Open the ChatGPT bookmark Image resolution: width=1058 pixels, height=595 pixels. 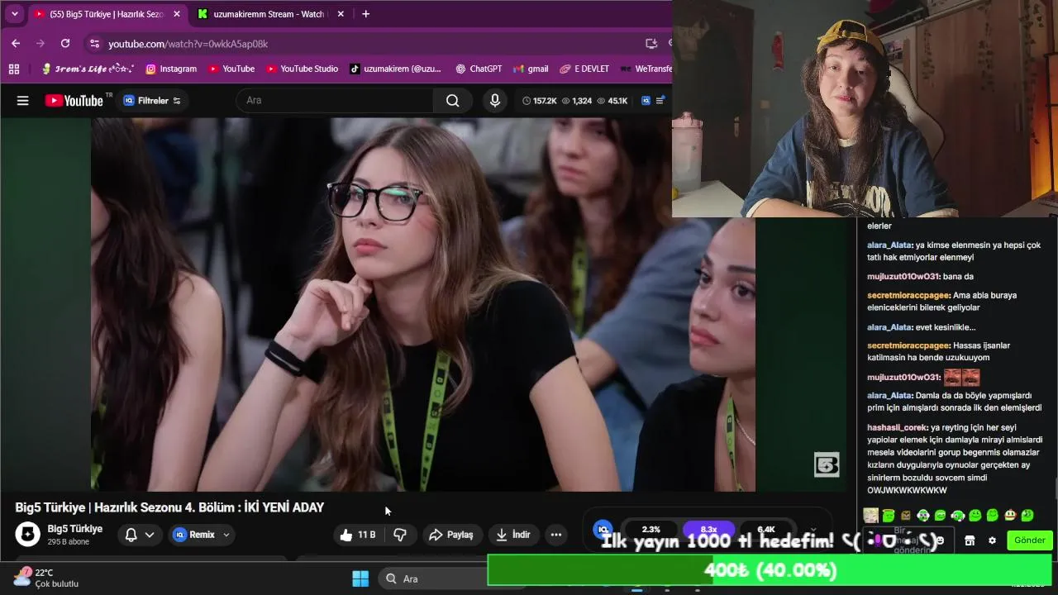point(479,69)
